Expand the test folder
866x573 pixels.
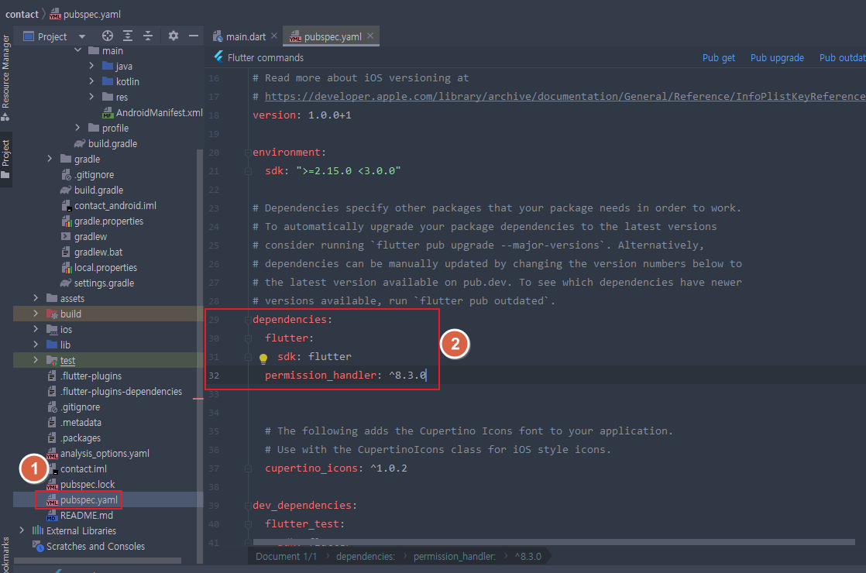[x=36, y=360]
